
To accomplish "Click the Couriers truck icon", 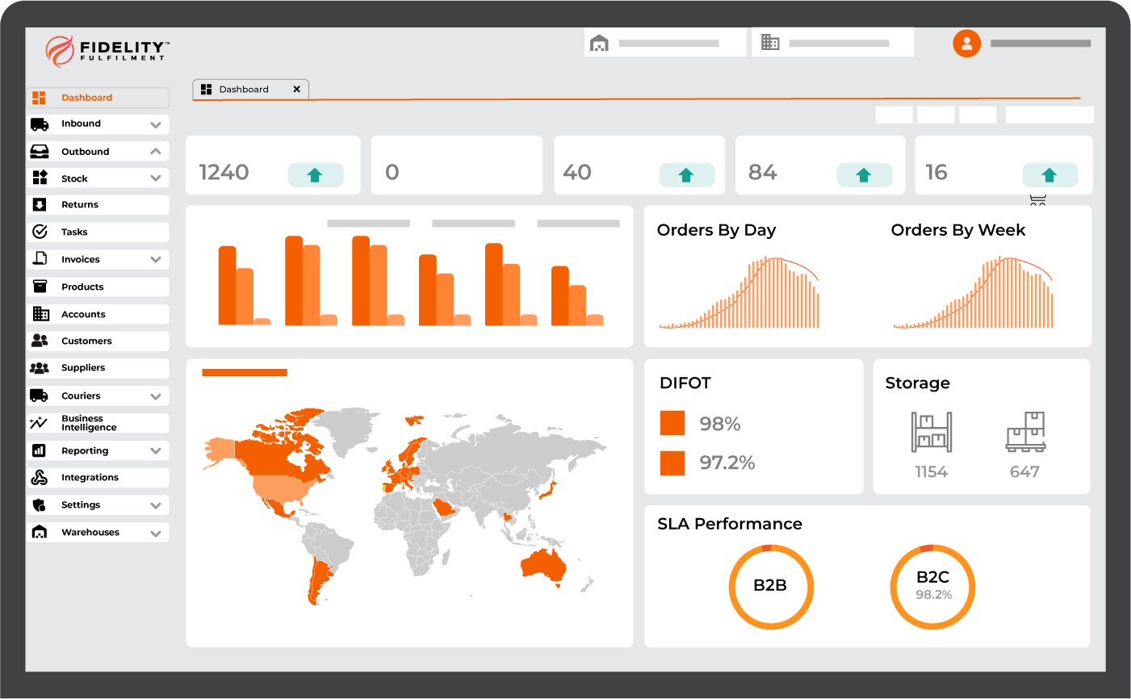I will pyautogui.click(x=40, y=396).
